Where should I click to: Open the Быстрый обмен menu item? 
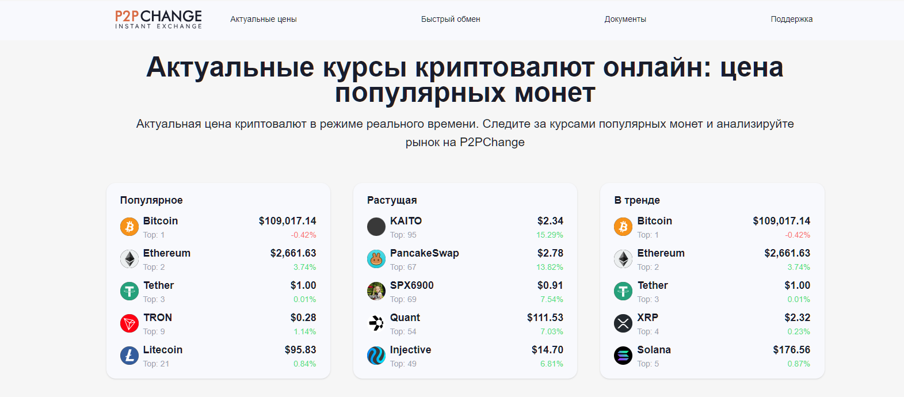pos(451,19)
